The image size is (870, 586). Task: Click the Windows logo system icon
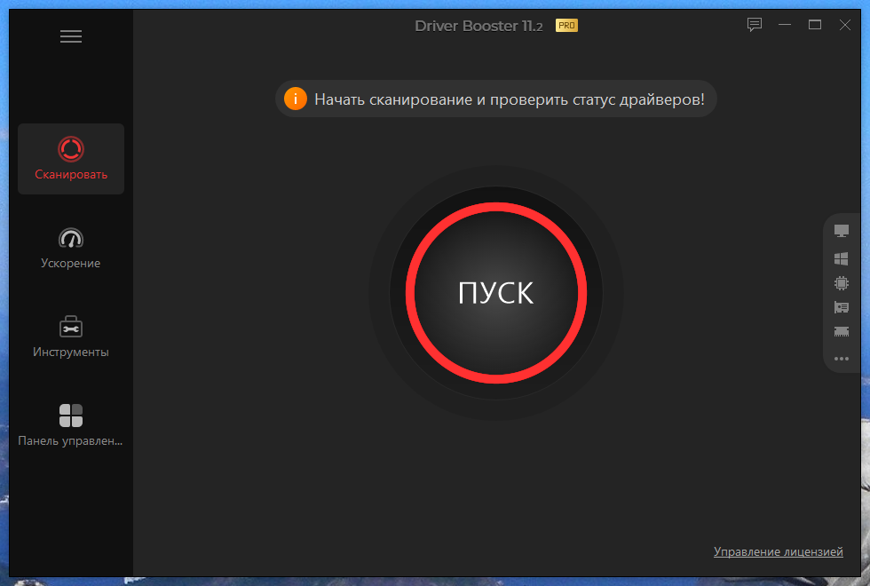pyautogui.click(x=842, y=258)
